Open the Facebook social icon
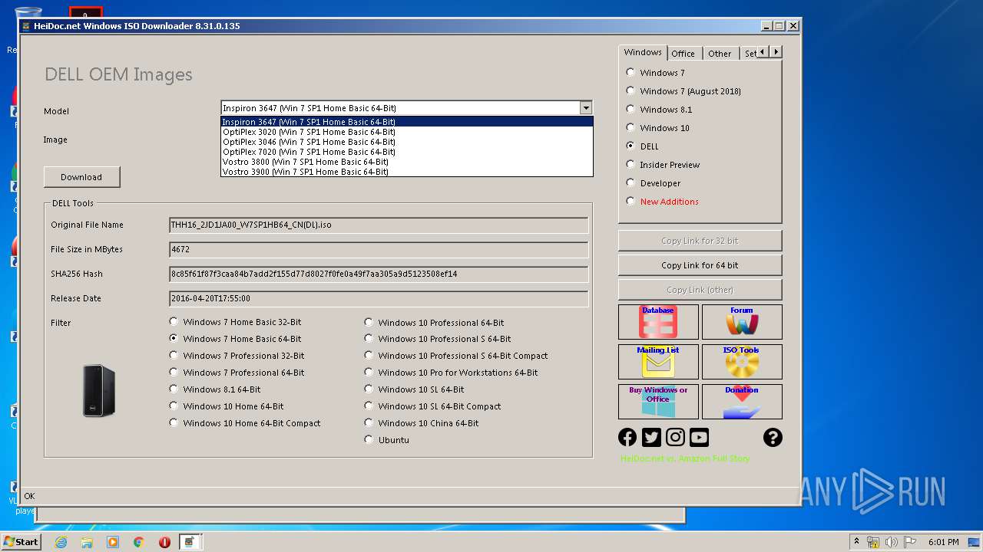The image size is (983, 552). pos(627,437)
